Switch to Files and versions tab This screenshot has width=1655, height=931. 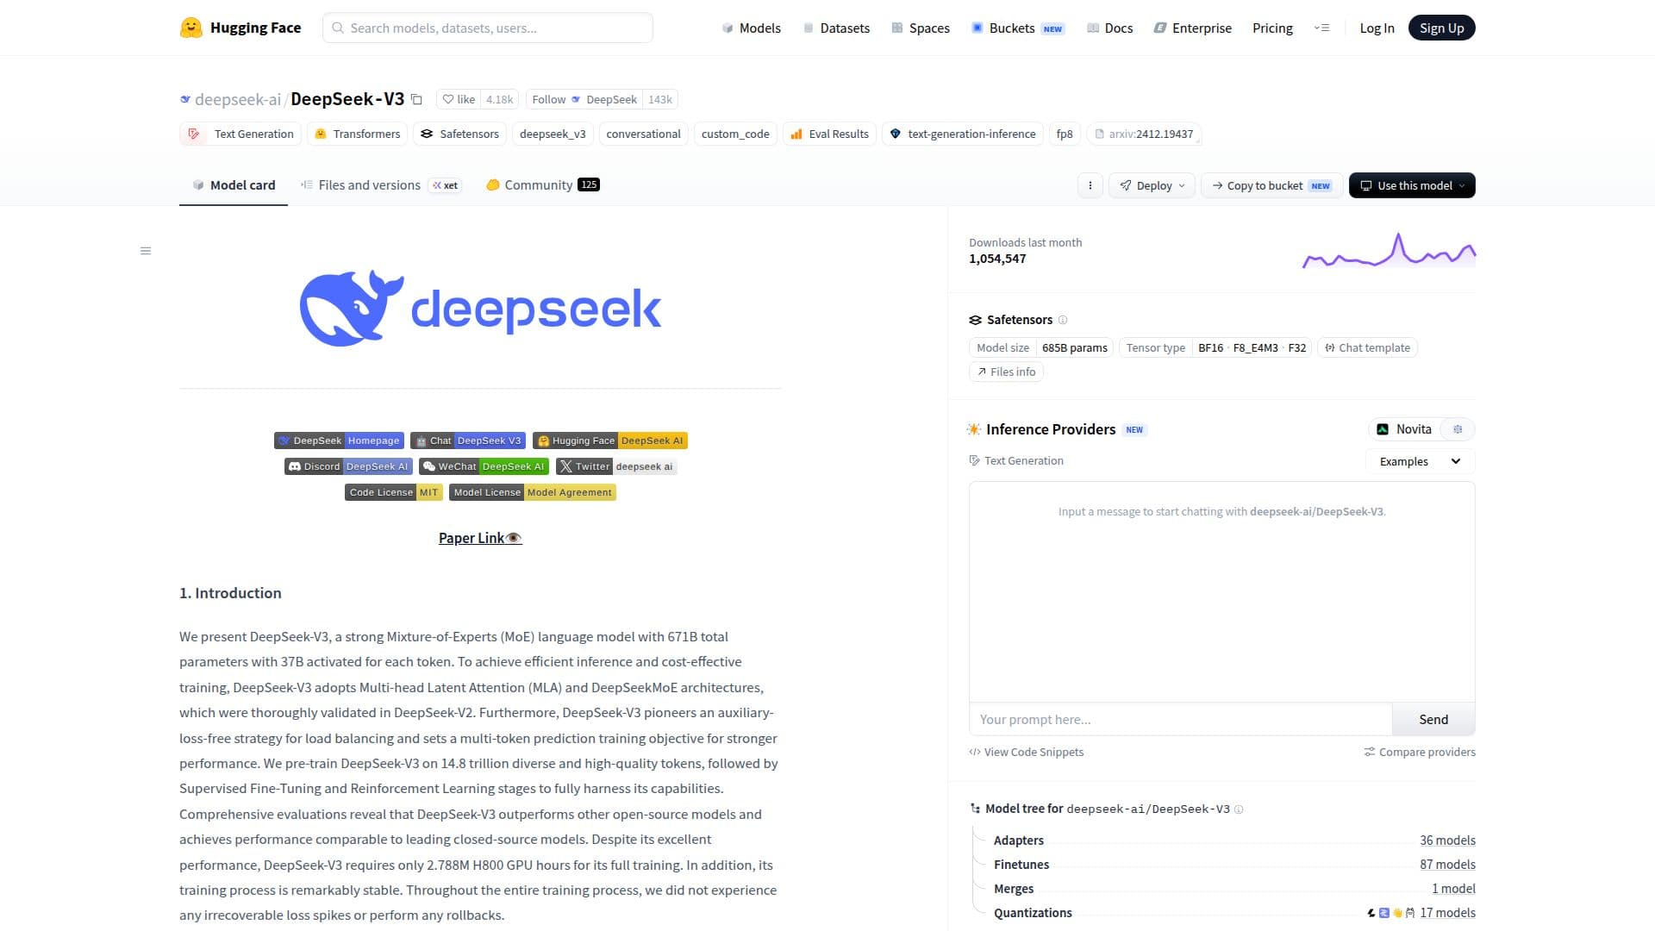click(381, 185)
